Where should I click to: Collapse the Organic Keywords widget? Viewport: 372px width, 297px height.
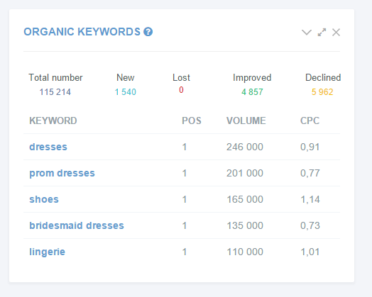pos(307,32)
